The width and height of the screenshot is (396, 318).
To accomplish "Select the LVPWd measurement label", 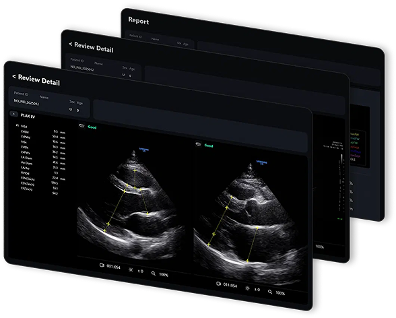I will click(26, 137).
